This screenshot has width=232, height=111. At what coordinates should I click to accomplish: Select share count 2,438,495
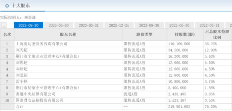click(x=177, y=94)
